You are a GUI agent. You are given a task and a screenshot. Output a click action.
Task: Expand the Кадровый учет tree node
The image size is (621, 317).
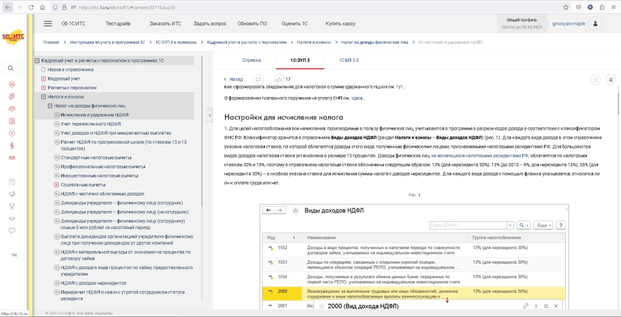[43, 79]
